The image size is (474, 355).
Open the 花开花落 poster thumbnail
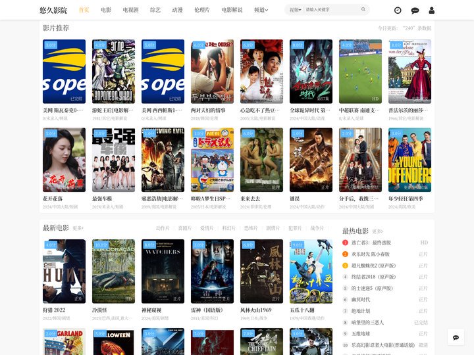pos(64,160)
